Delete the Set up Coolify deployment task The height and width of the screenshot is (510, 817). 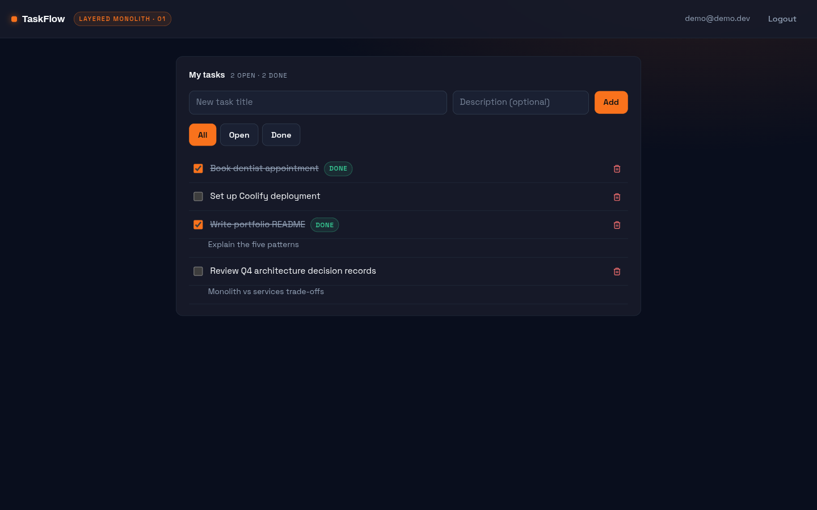pos(617,197)
